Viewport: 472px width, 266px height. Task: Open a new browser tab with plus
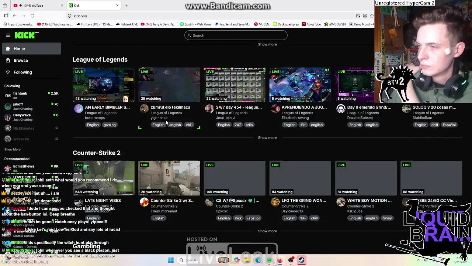[126, 6]
